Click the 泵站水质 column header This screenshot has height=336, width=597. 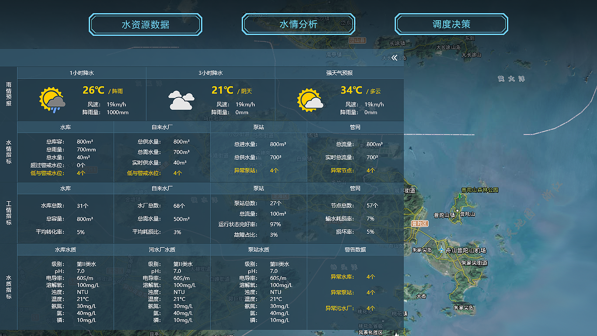pos(258,250)
